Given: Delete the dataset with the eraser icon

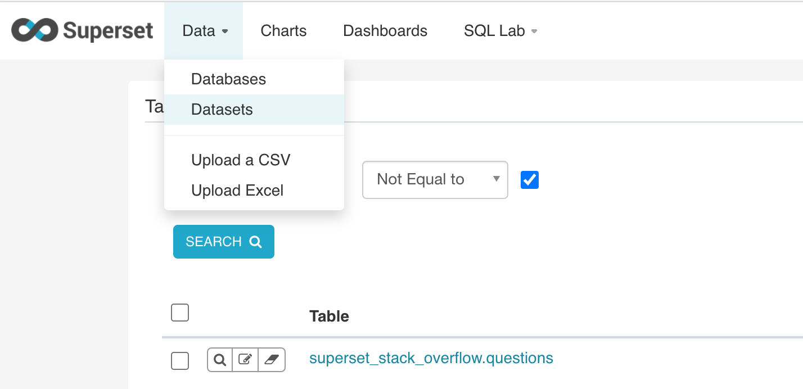Looking at the screenshot, I should click(x=271, y=360).
